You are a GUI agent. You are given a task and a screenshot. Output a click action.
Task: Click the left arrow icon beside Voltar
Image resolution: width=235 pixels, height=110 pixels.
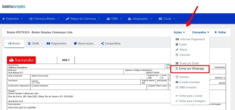[216, 32]
